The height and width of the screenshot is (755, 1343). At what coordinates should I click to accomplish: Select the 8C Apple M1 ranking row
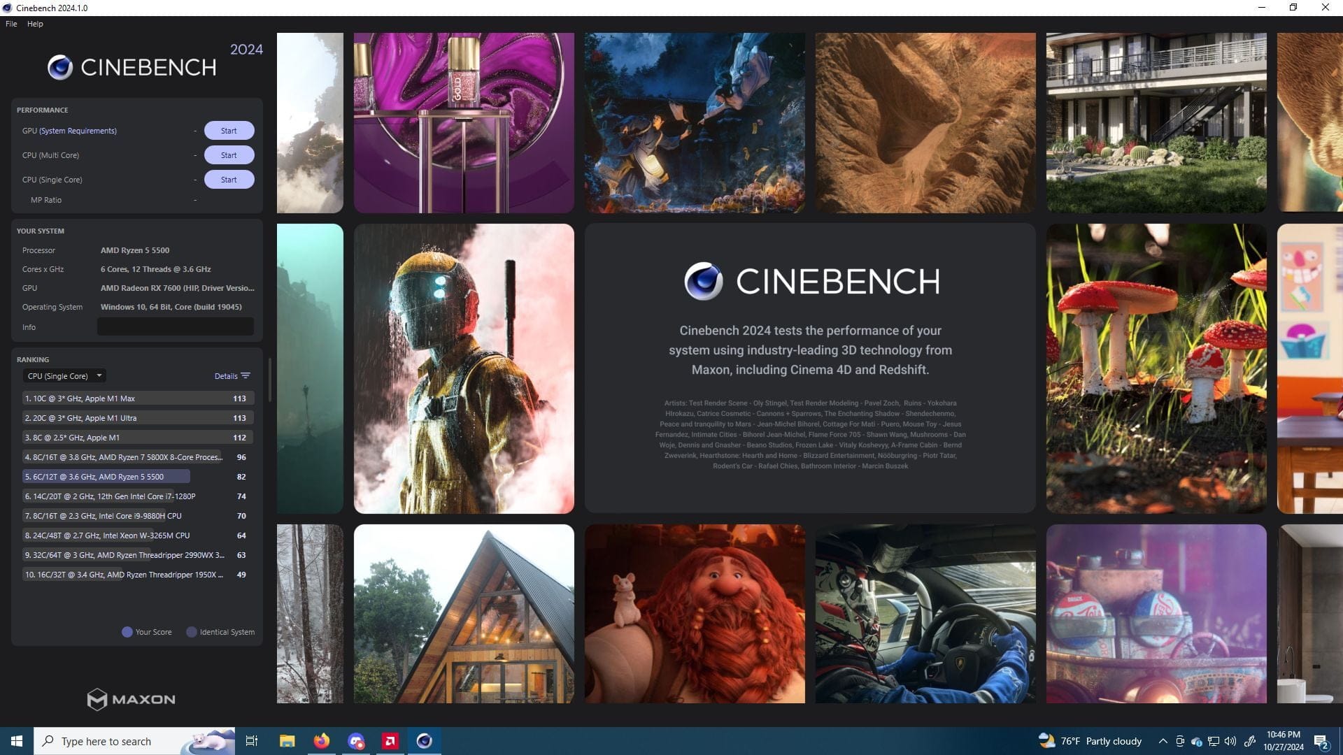pos(137,438)
